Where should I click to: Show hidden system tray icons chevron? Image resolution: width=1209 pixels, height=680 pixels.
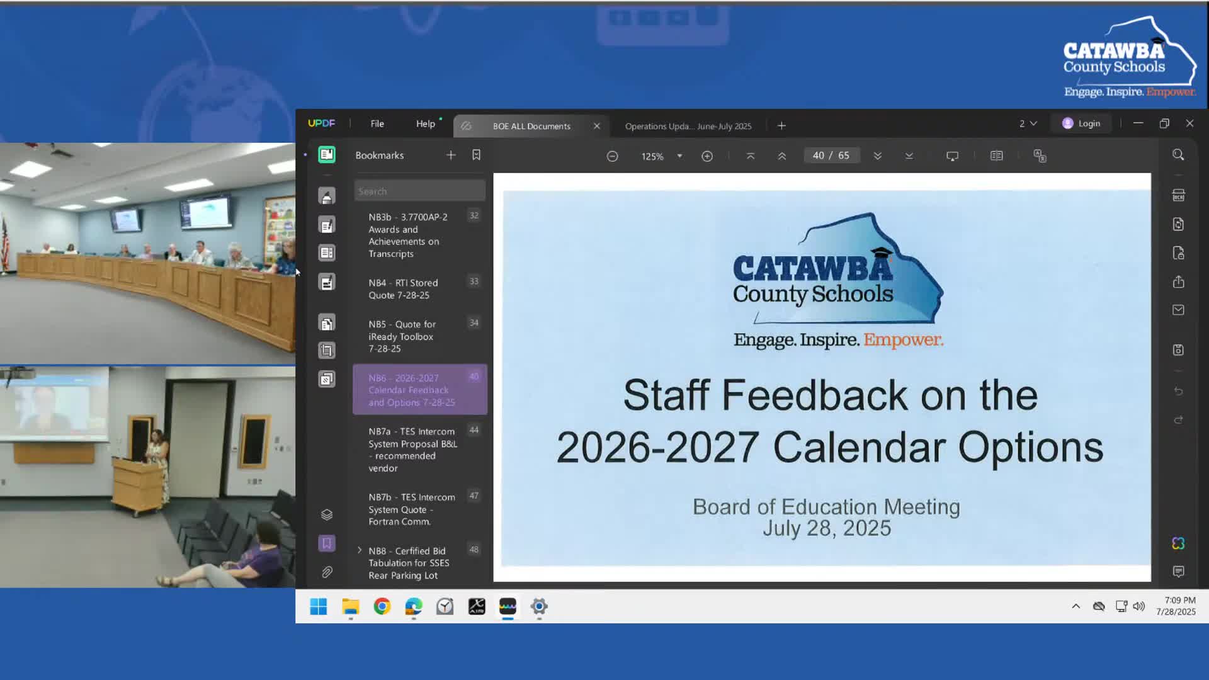pos(1076,606)
